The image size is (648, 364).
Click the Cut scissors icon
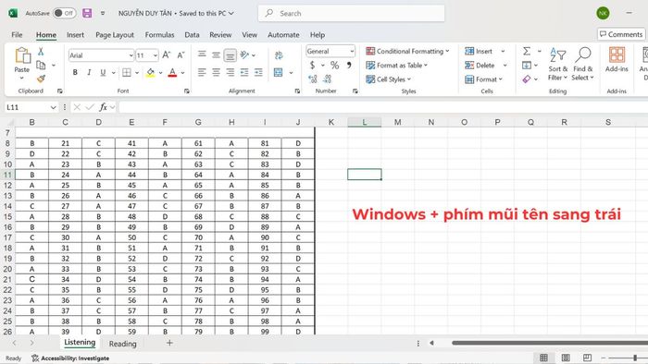(41, 52)
